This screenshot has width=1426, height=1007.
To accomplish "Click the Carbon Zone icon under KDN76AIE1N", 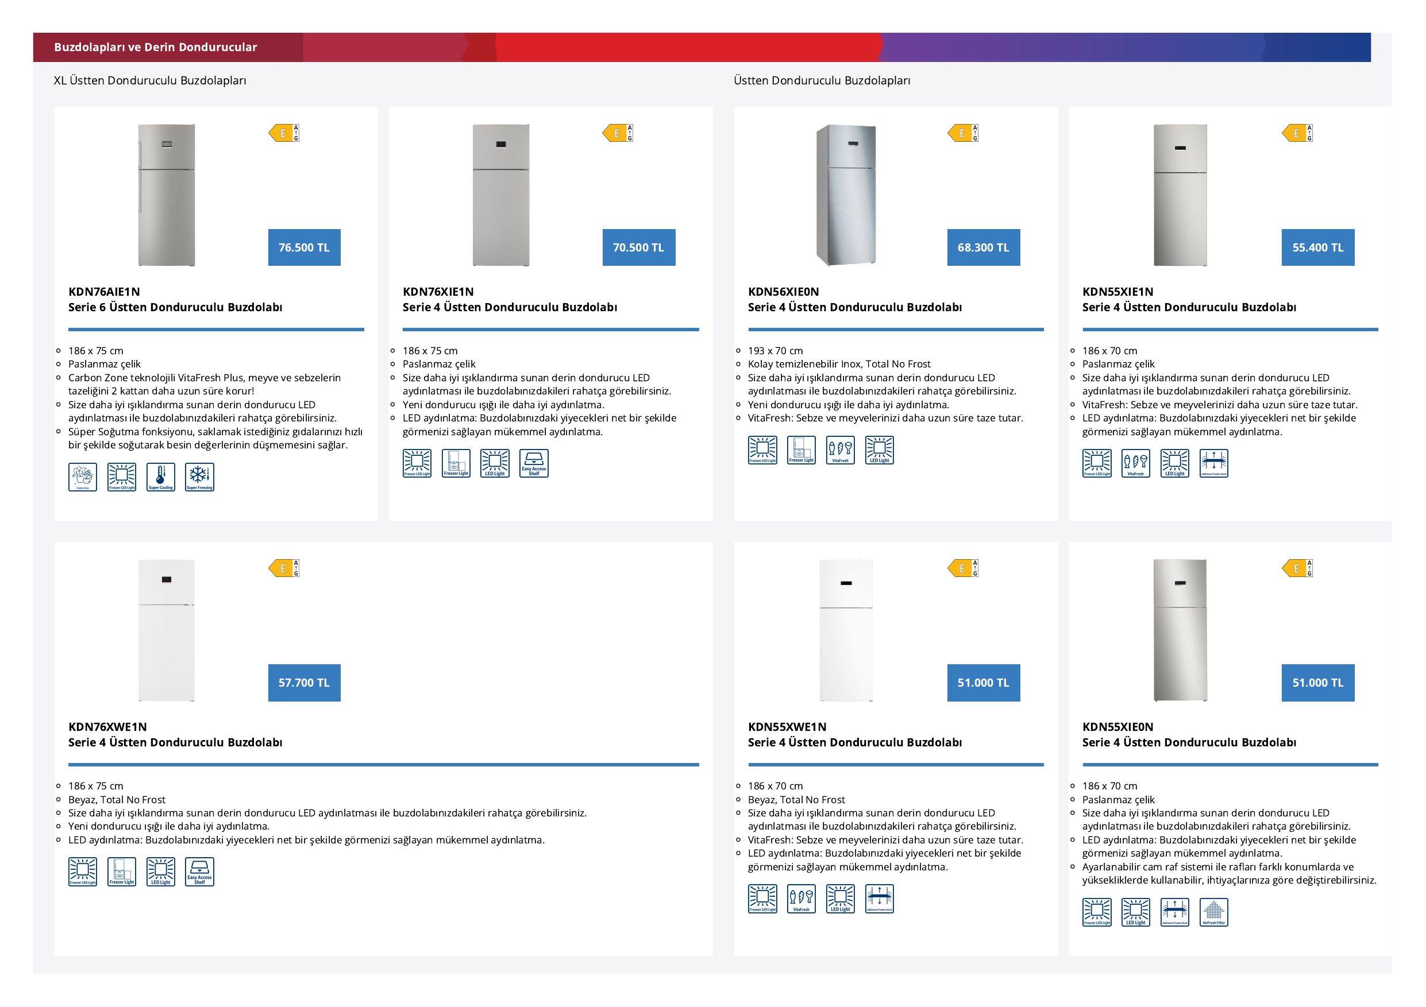I will click(x=83, y=477).
